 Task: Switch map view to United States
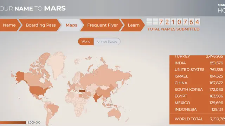click(x=107, y=41)
